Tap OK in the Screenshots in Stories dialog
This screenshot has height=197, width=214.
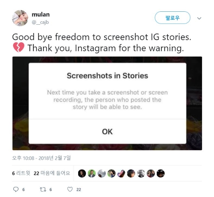coord(107,132)
